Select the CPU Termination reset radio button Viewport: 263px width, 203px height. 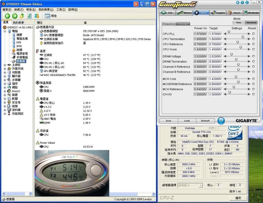pyautogui.click(x=253, y=39)
